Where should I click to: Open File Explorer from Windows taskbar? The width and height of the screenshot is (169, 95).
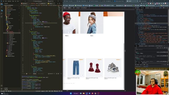(84, 93)
